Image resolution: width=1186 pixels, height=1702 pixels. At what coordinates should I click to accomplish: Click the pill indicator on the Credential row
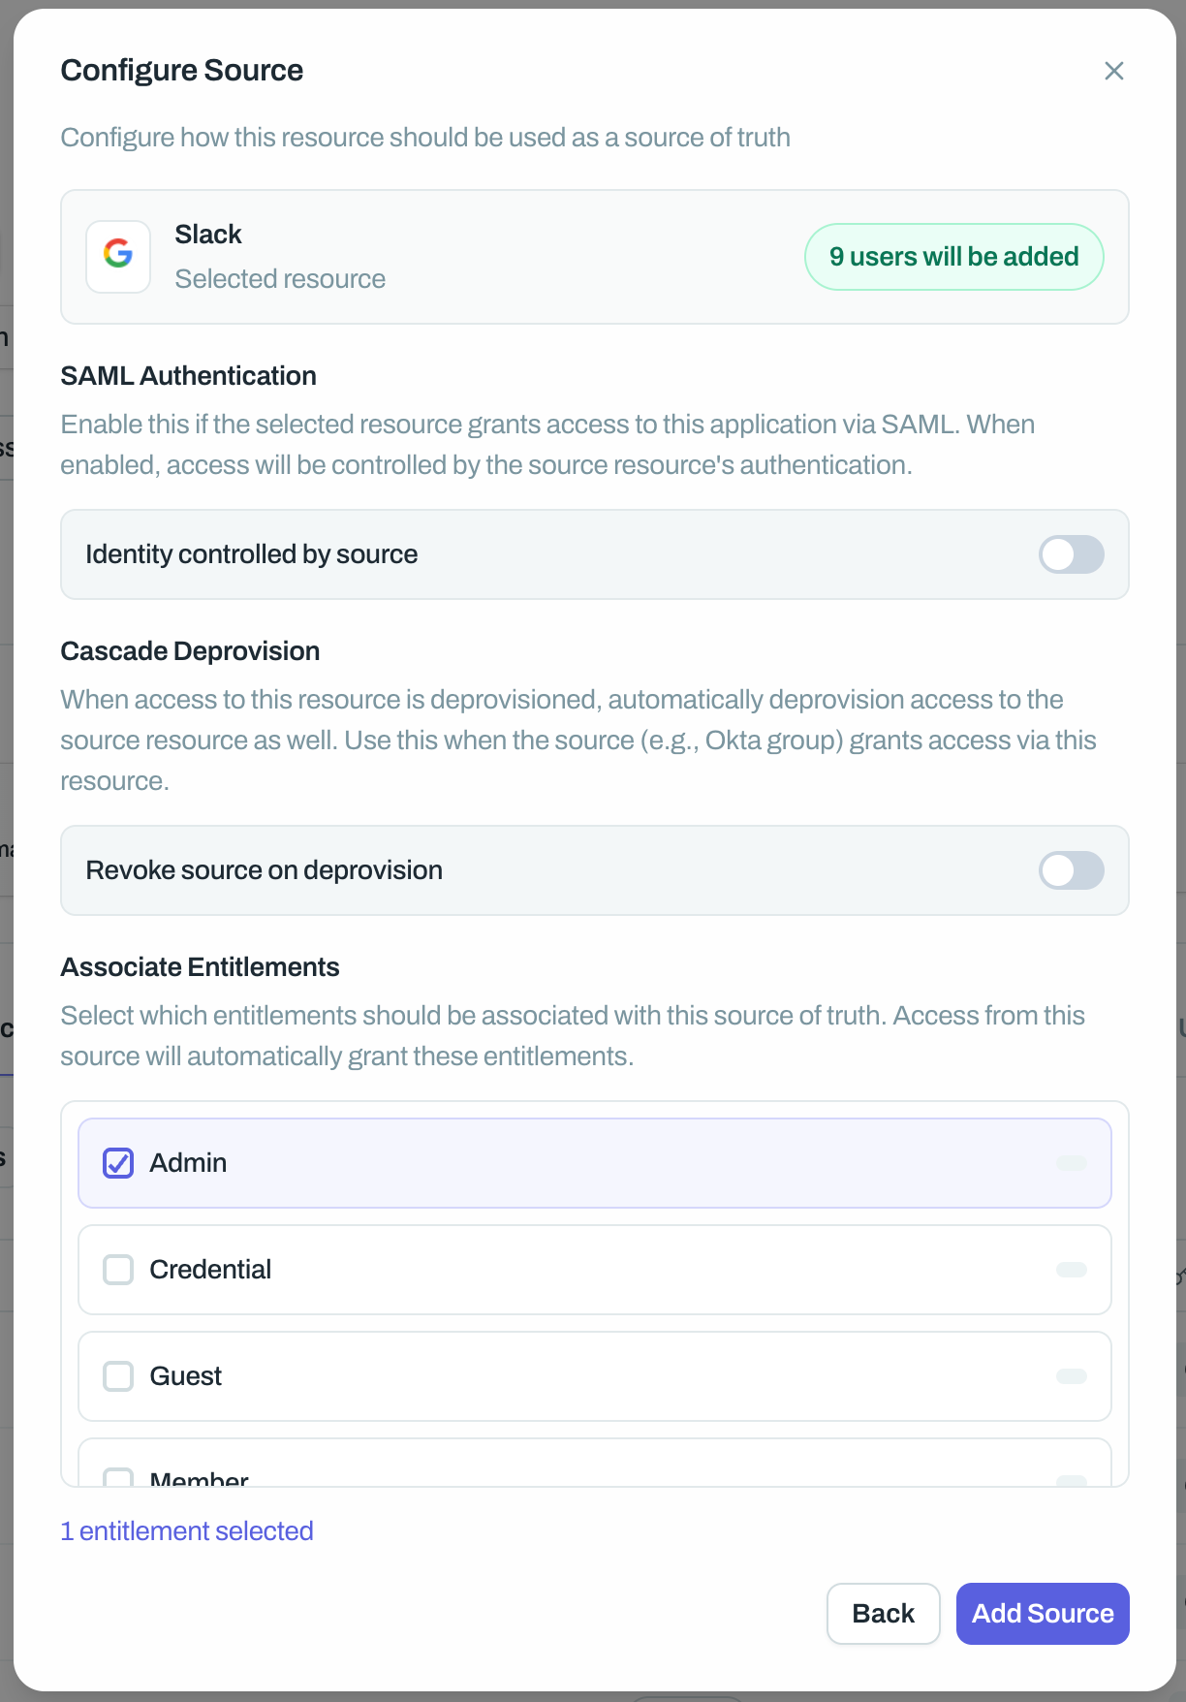[x=1071, y=1270]
